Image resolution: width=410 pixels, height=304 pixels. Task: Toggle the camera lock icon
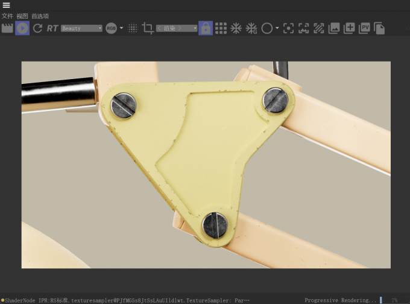pos(206,28)
